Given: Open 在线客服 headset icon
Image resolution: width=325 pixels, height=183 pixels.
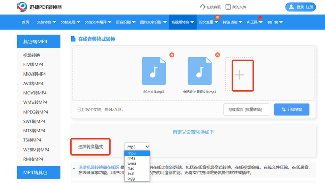Looking at the screenshot, I should pos(202,7).
